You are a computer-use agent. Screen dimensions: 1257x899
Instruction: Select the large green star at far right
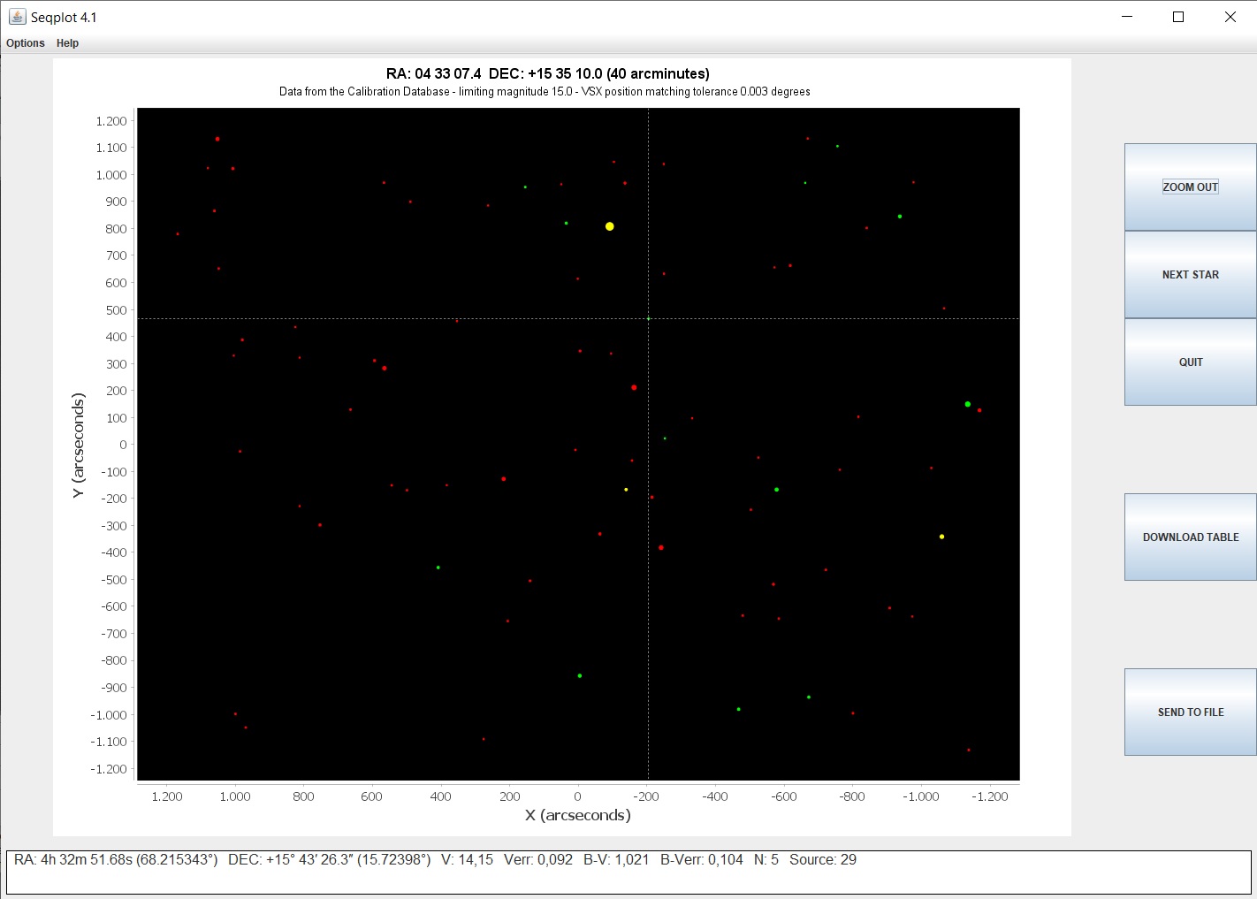point(968,404)
